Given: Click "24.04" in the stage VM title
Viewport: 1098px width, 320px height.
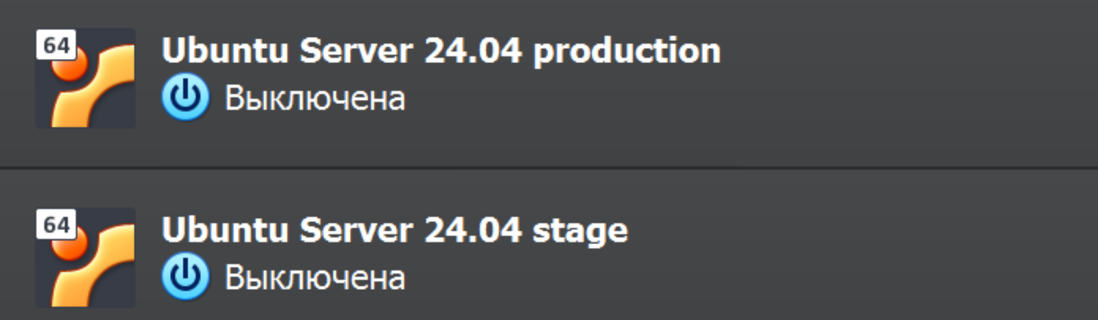Looking at the screenshot, I should click(x=472, y=231).
